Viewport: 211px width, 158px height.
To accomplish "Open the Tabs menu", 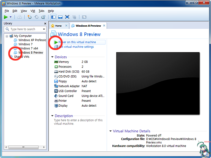I will coord(42,11).
